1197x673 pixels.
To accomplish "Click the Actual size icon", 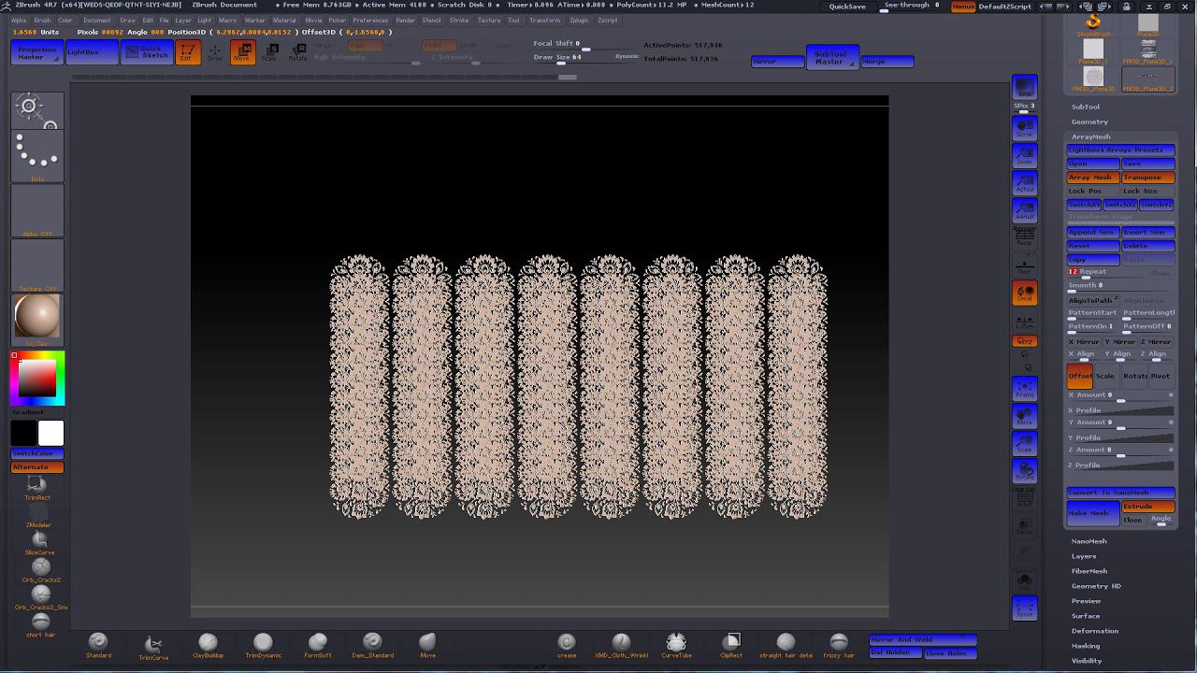I will pyautogui.click(x=1025, y=183).
